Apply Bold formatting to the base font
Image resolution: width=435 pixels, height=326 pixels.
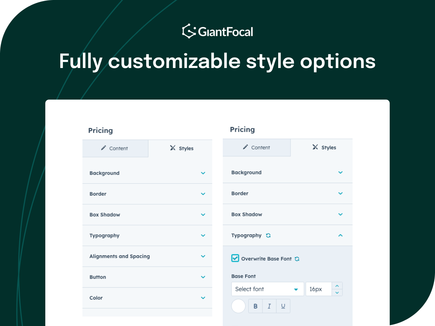click(255, 306)
